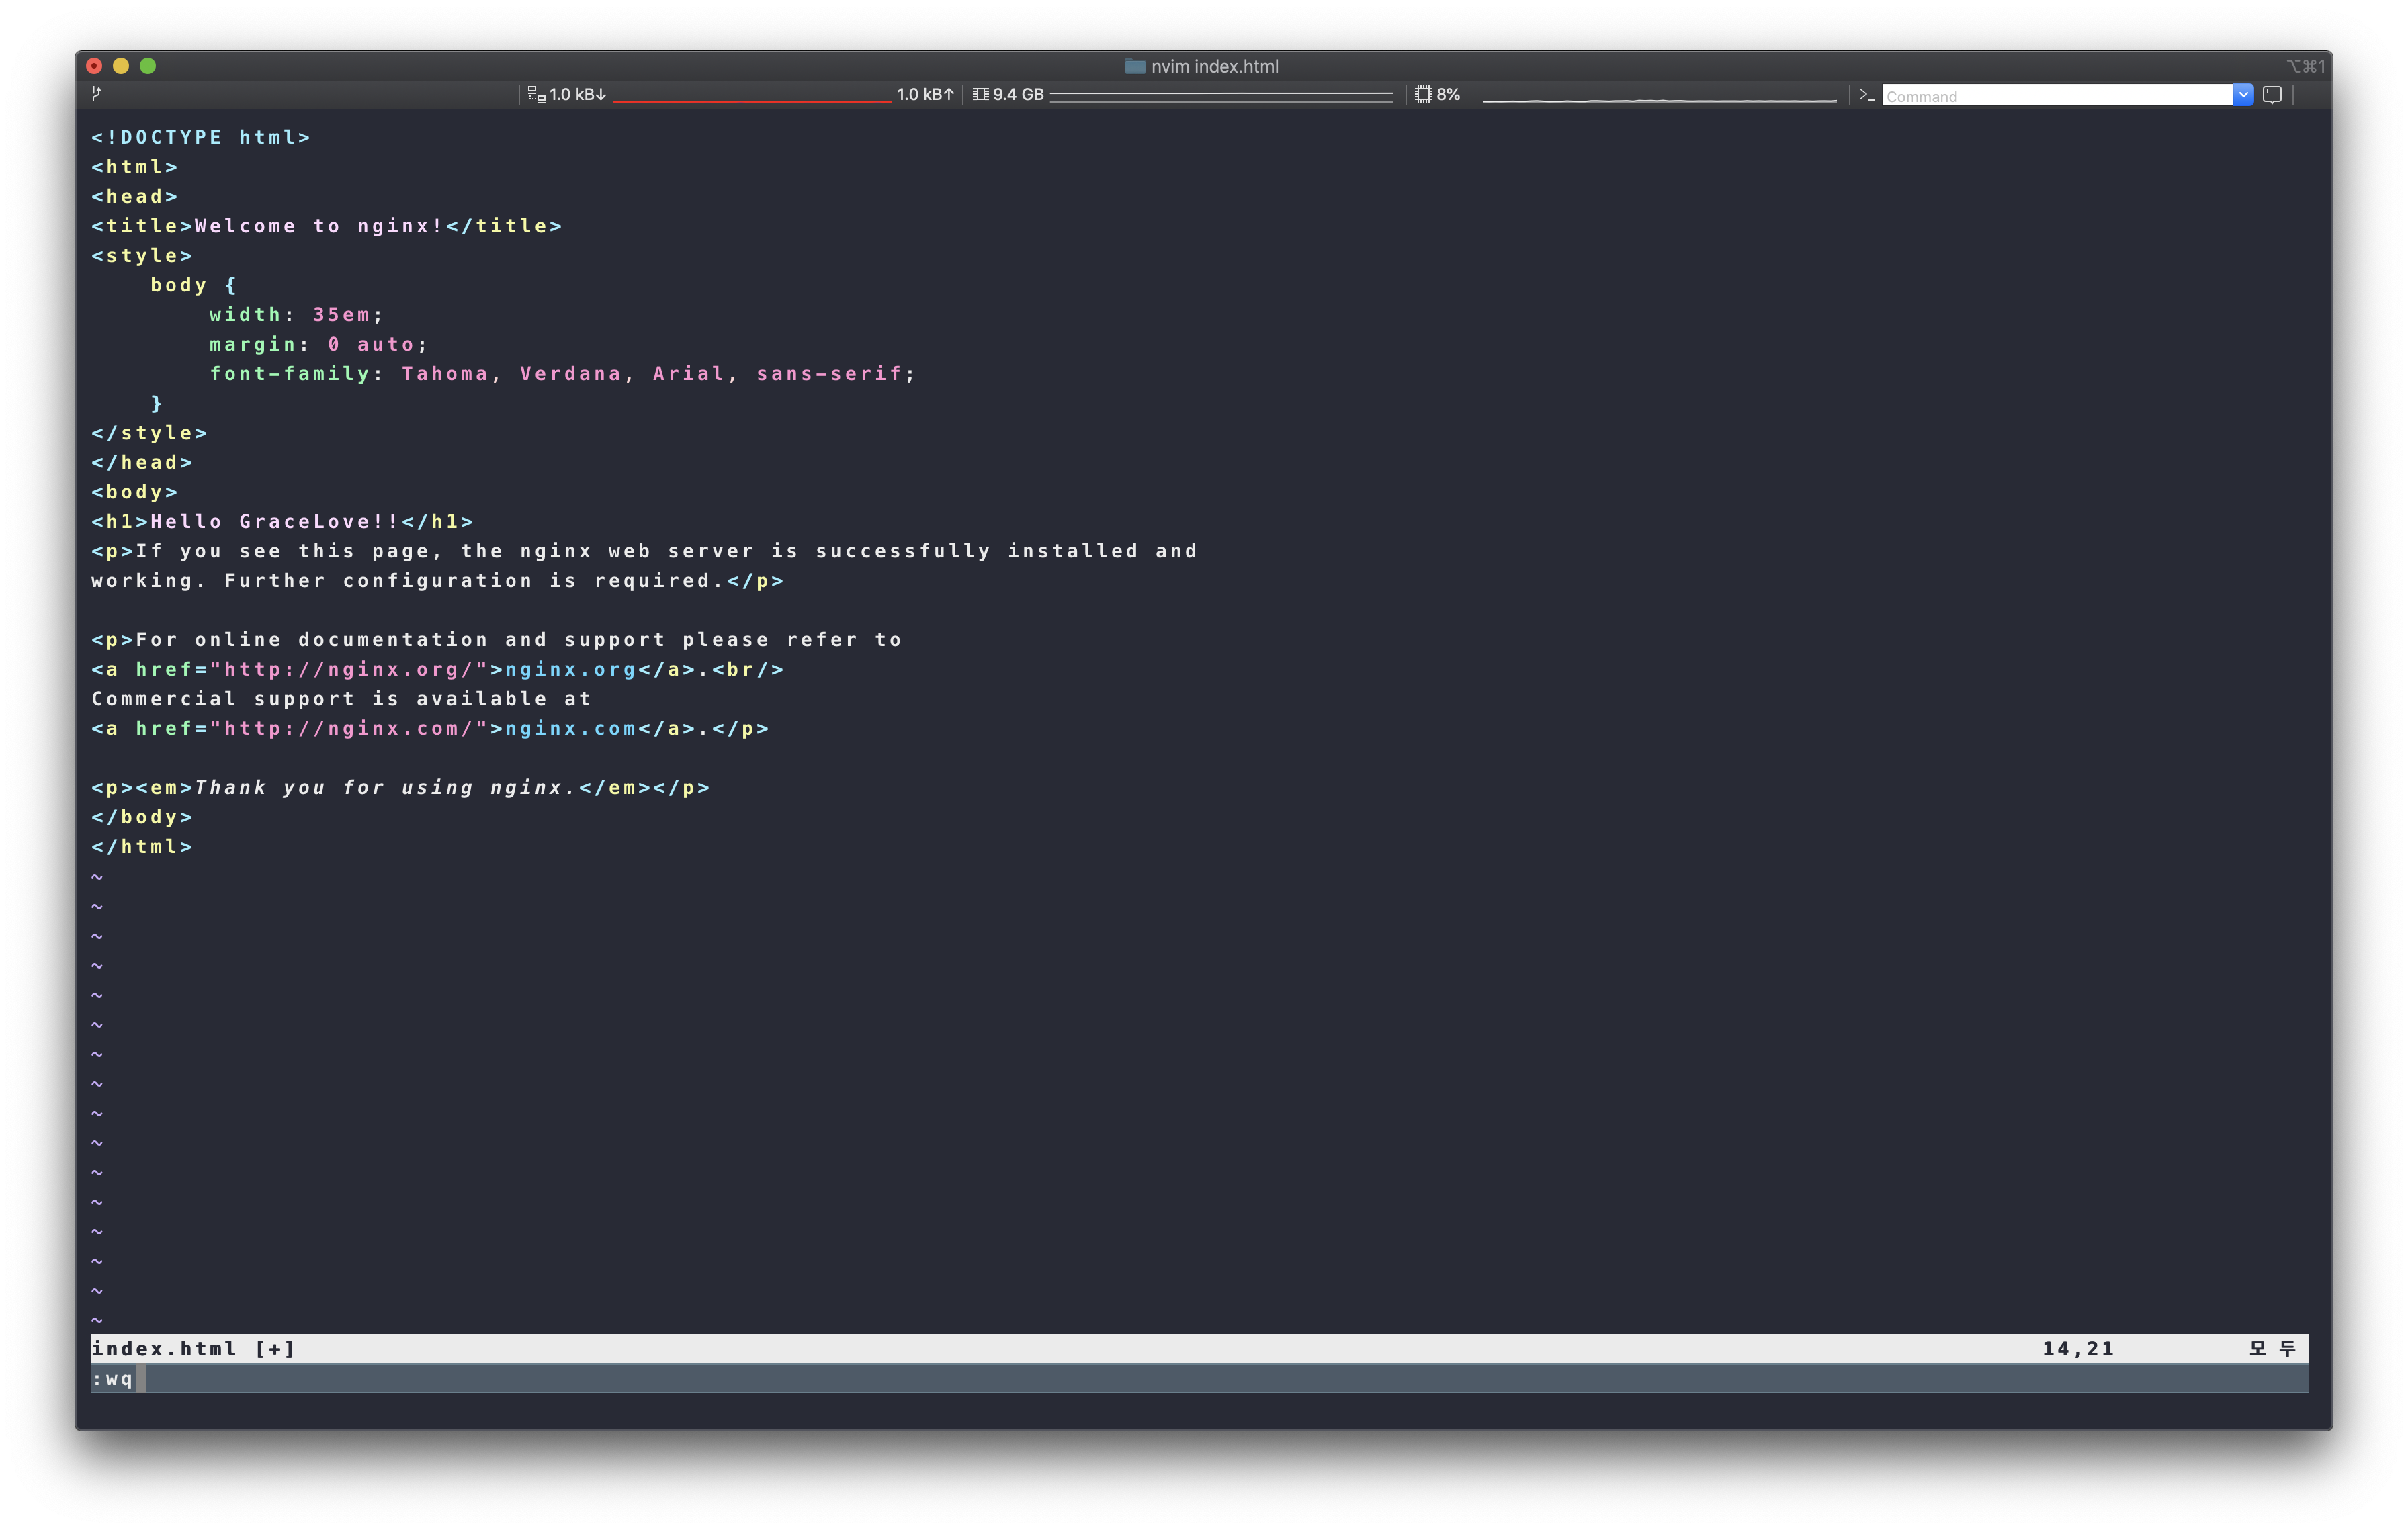This screenshot has height=1530, width=2408.
Task: Click the CPU usage icon
Action: (x=1423, y=95)
